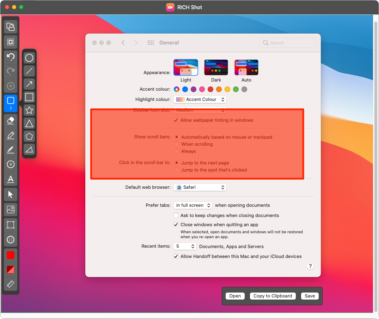Choose the angle measurement shape
Image resolution: width=379 pixels, height=319 pixels.
point(29,150)
